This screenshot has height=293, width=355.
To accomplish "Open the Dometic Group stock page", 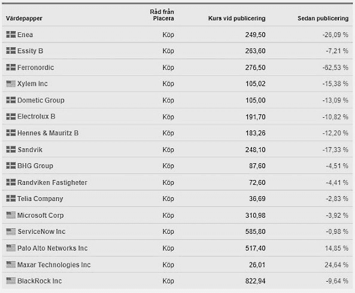I will click(41, 100).
